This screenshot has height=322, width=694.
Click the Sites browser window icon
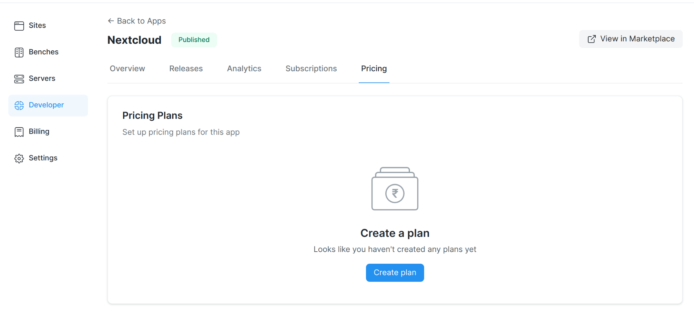[19, 26]
